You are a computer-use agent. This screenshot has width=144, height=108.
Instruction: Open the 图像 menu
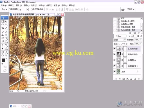coord(19,5)
